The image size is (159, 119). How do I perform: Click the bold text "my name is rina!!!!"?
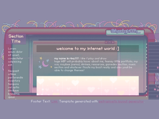(x=67, y=58)
